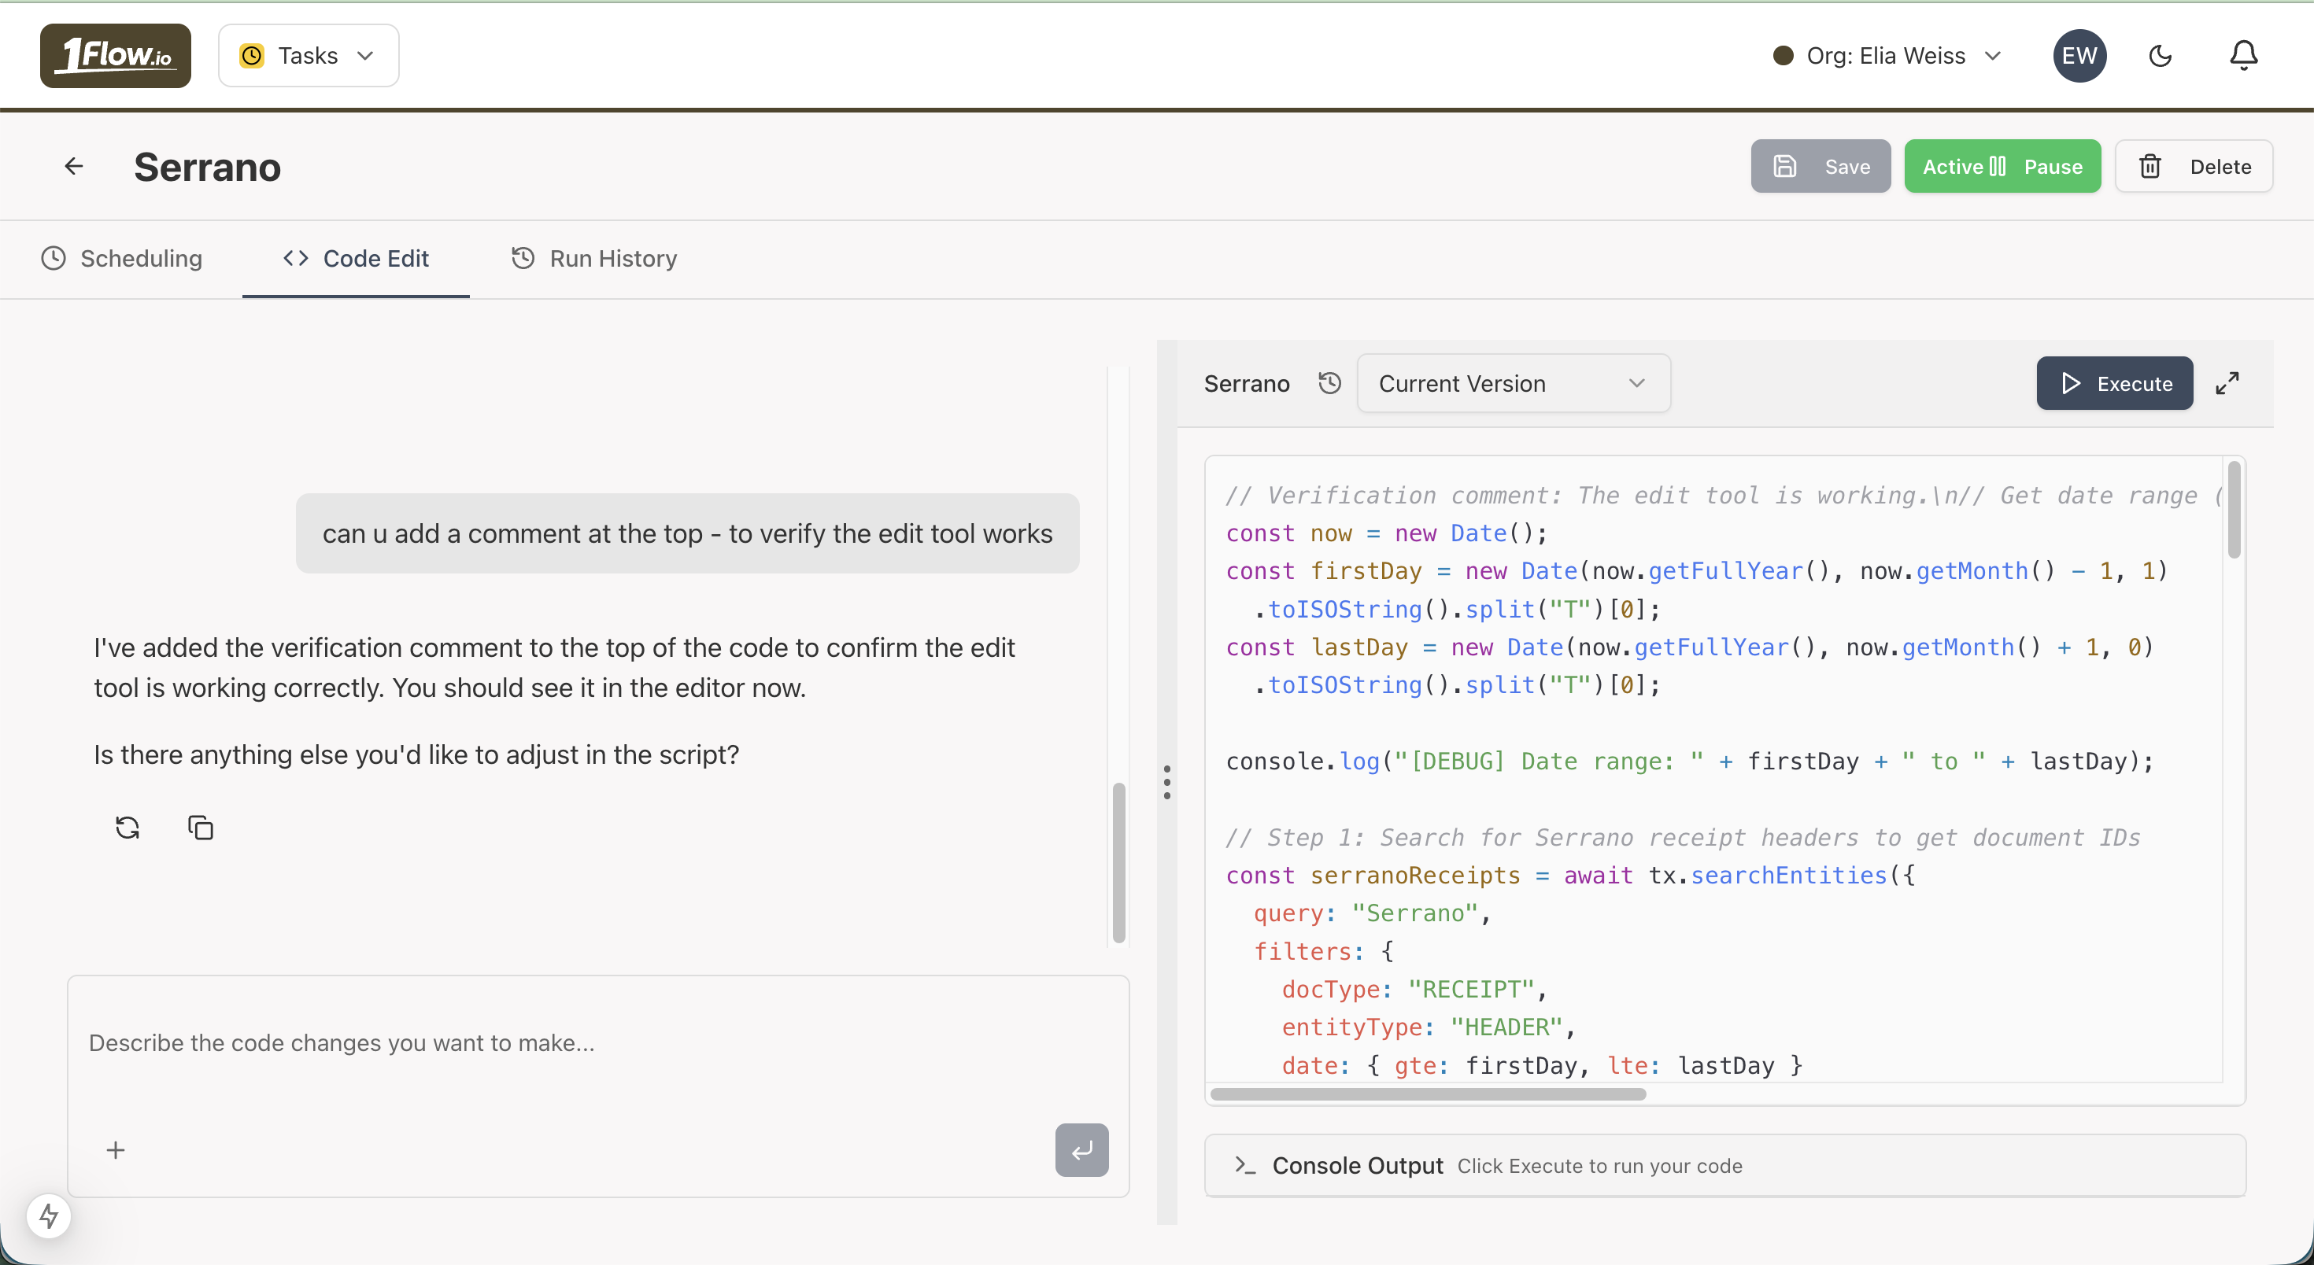Click the lightning bolt floating button
Viewport: 2314px width, 1265px height.
tap(49, 1215)
